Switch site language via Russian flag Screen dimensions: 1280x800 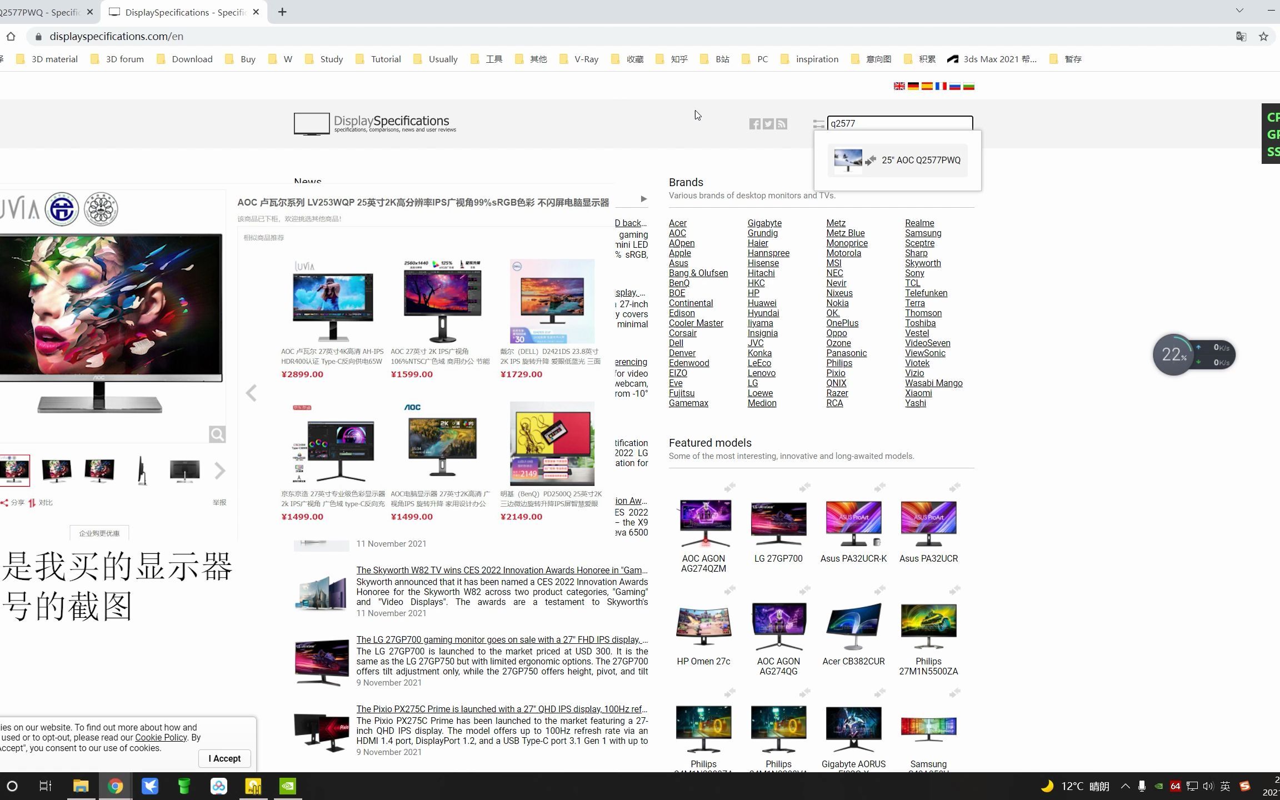954,86
